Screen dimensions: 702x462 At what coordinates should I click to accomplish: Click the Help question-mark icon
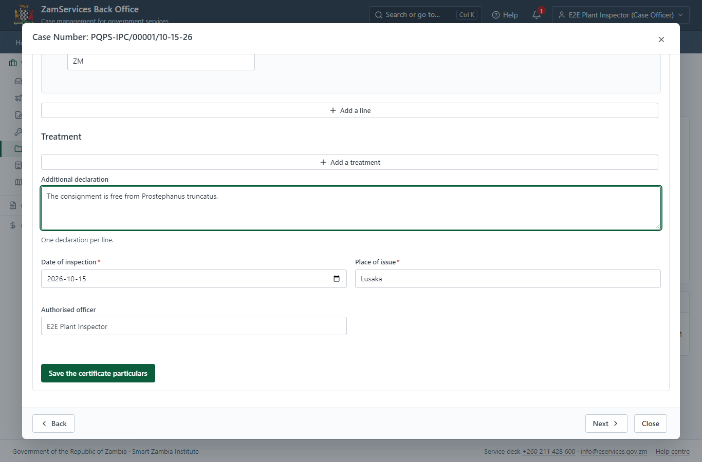(x=496, y=15)
